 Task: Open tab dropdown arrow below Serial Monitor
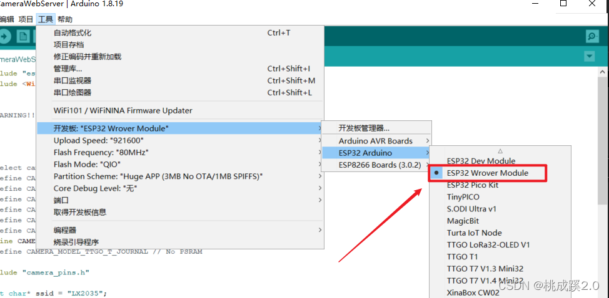click(x=590, y=57)
